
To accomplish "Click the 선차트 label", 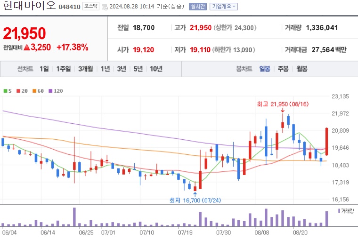I will tap(25, 69).
